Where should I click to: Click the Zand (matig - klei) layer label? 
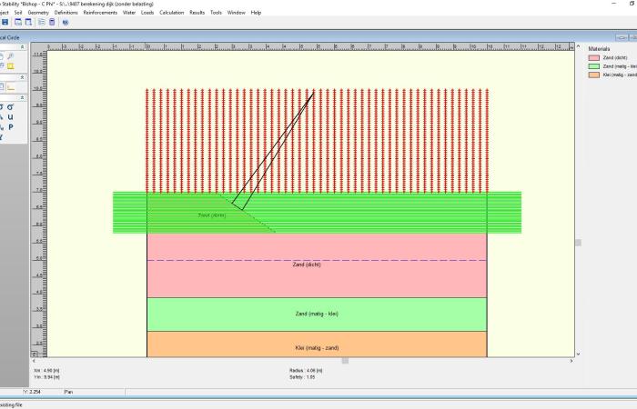(x=317, y=314)
